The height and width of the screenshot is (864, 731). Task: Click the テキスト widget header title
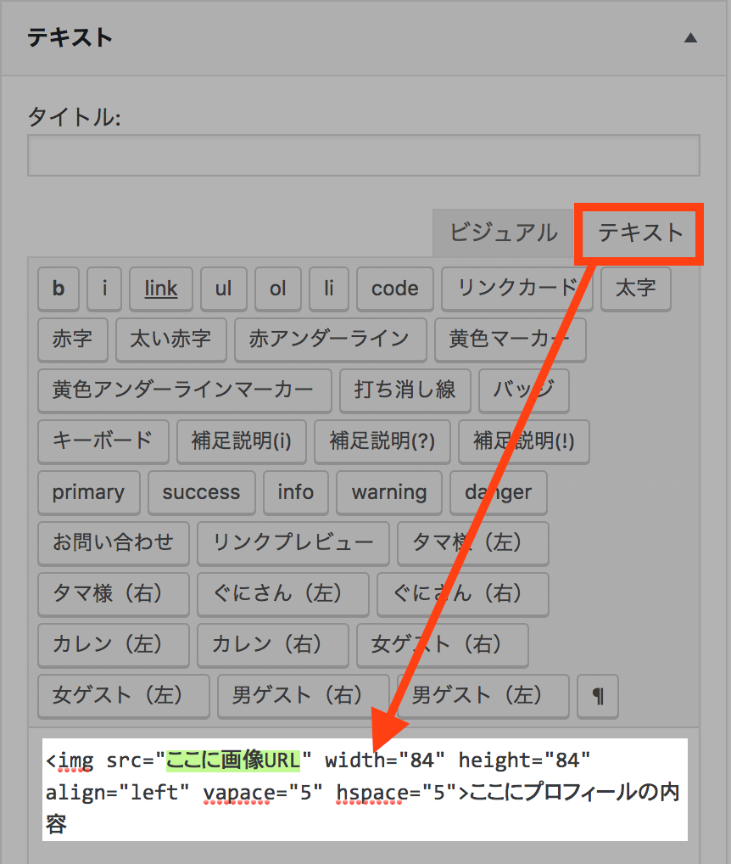pos(70,38)
